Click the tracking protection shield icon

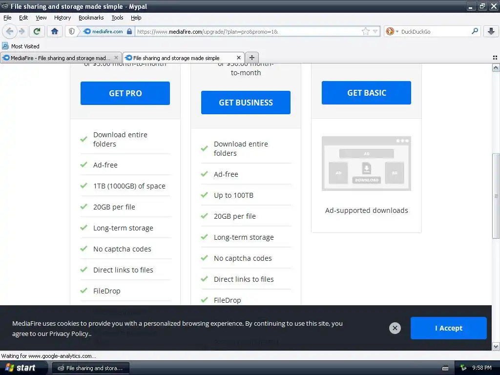pyautogui.click(x=72, y=31)
